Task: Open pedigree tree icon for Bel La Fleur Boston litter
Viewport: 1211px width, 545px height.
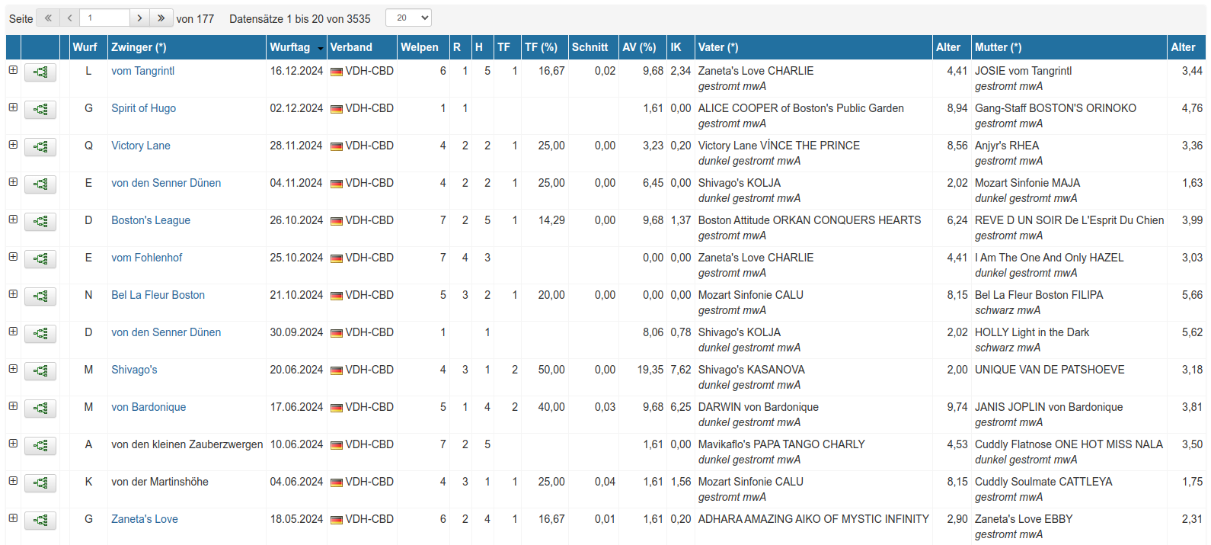Action: pyautogui.click(x=40, y=297)
